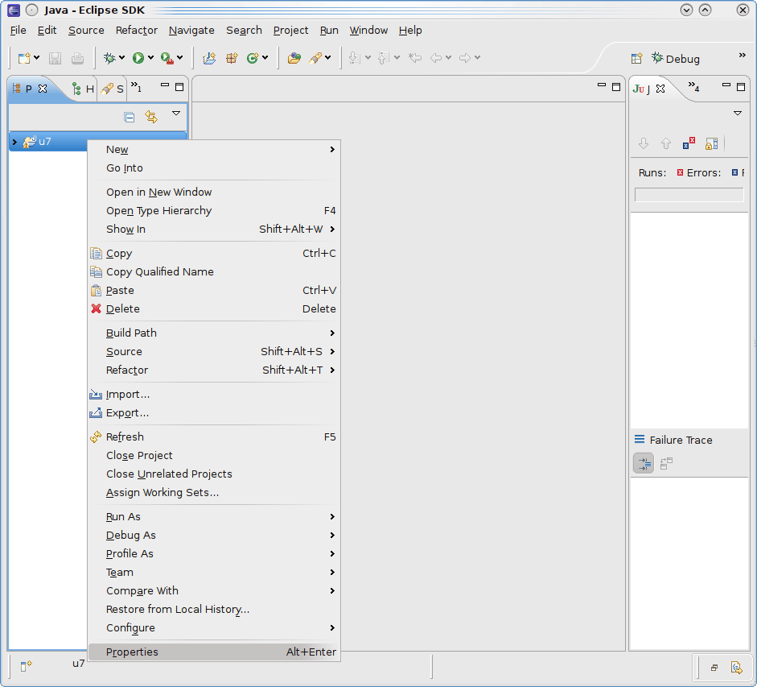This screenshot has height=687, width=757.
Task: Open the New Java Class dropdown arrow
Action: point(265,58)
